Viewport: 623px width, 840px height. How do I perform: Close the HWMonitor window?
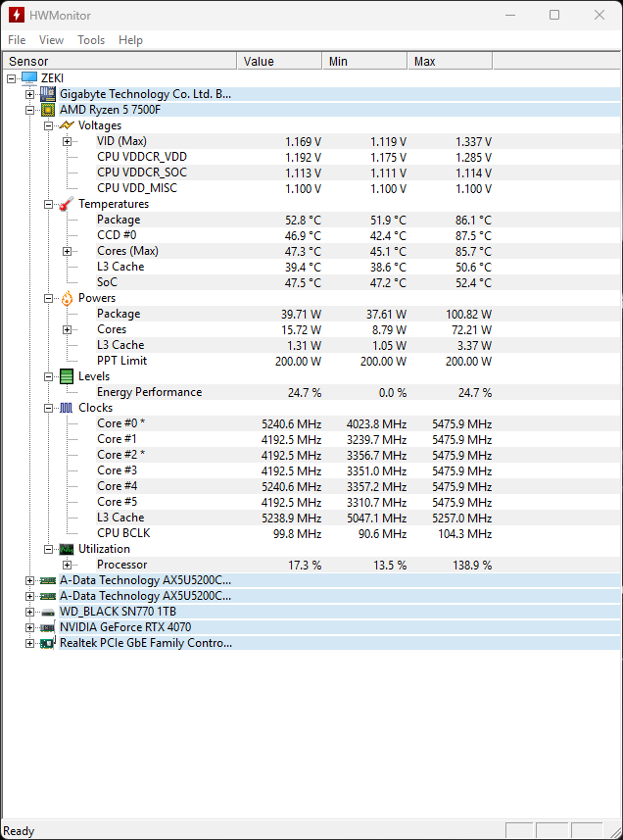[599, 15]
